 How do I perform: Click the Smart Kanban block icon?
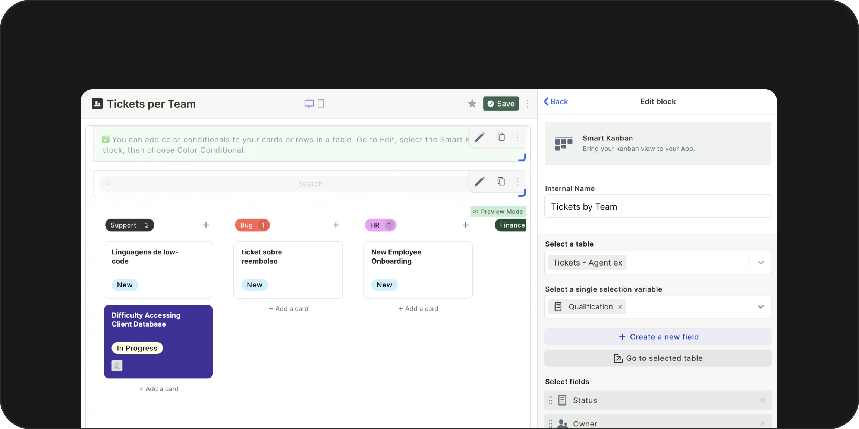[x=563, y=143]
